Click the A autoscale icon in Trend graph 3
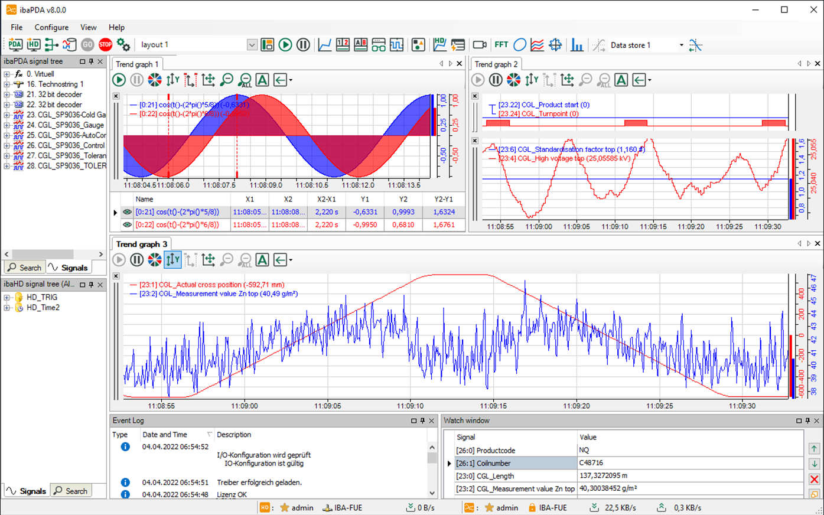This screenshot has width=824, height=515. pyautogui.click(x=262, y=259)
